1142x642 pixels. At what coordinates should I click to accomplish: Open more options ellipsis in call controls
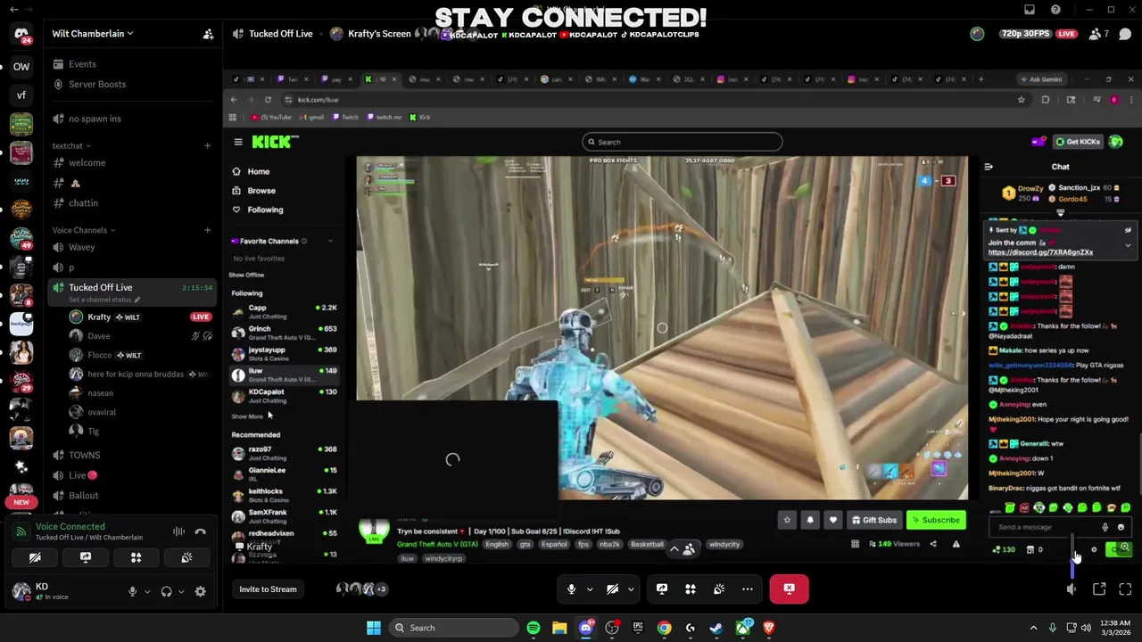point(748,588)
